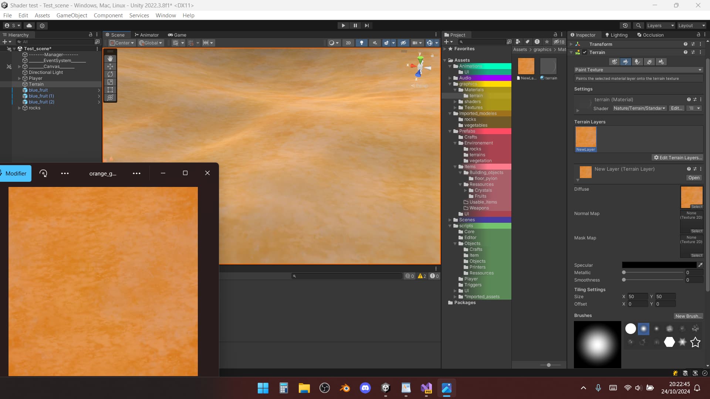710x399 pixels.
Task: Select the Paint Details terrain tool
Action: 649,62
